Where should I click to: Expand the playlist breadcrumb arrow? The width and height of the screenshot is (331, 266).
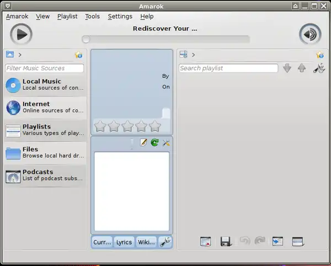194,55
